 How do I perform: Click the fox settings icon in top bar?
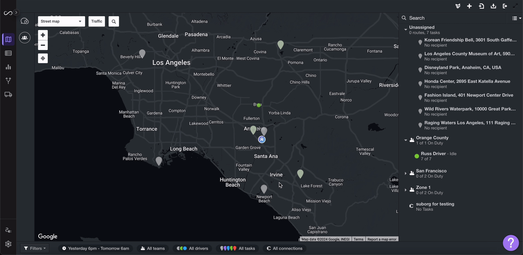458,6
